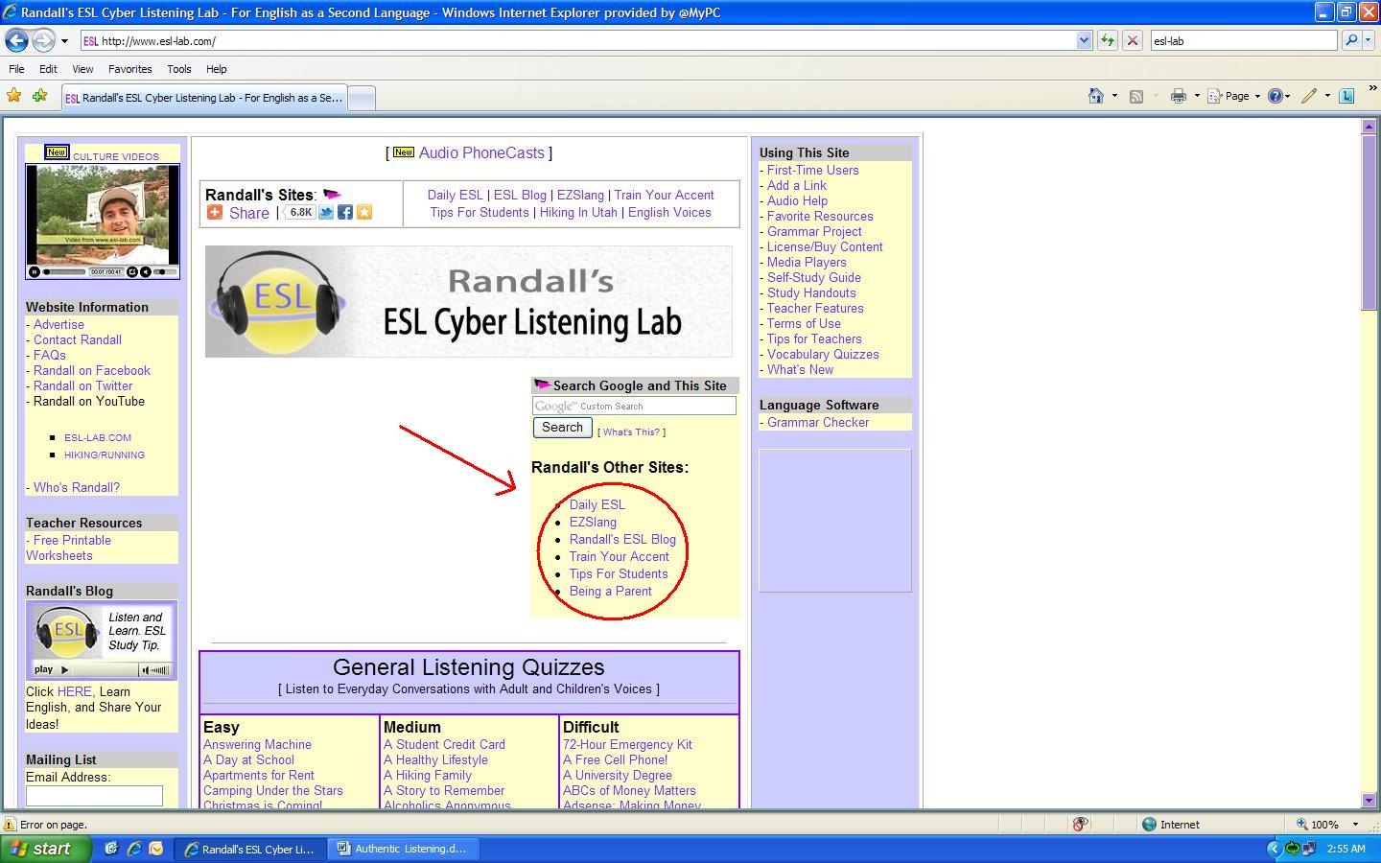
Task: Click the Search button under Google search
Action: coord(562,428)
